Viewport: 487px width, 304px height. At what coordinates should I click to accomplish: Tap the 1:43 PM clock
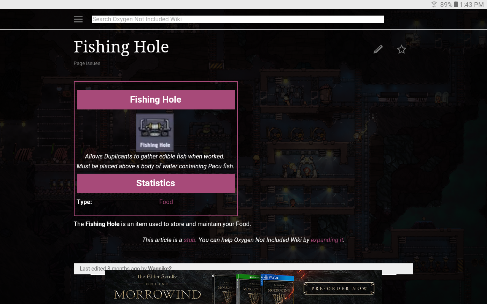471,5
